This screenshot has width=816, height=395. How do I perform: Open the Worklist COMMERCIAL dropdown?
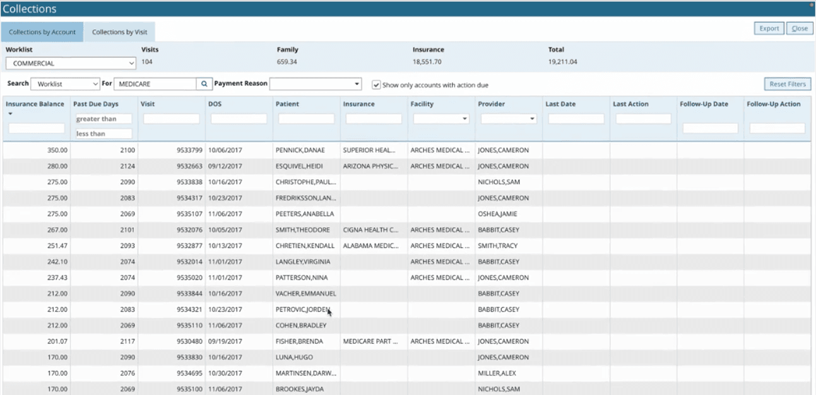tap(71, 63)
